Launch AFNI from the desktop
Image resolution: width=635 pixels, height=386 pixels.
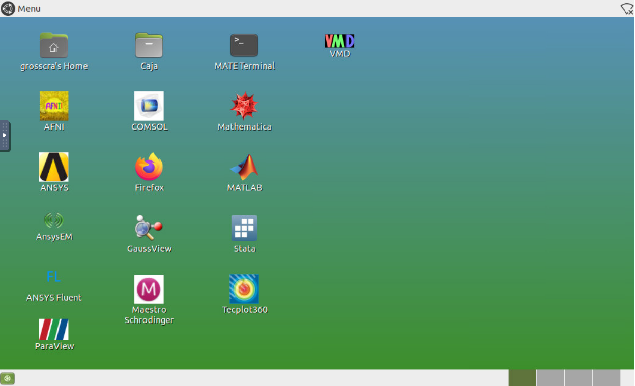54,106
